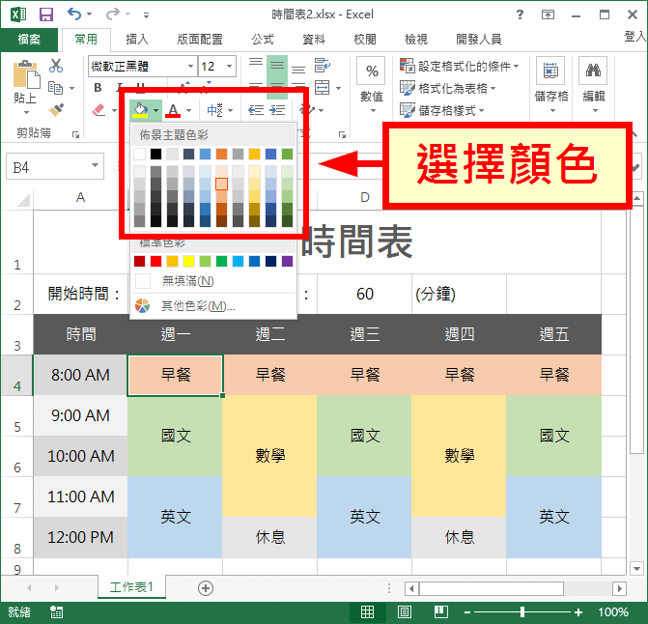Screen dimensions: 648x624
Task: Switch to Page Break Preview view
Action: tap(441, 612)
